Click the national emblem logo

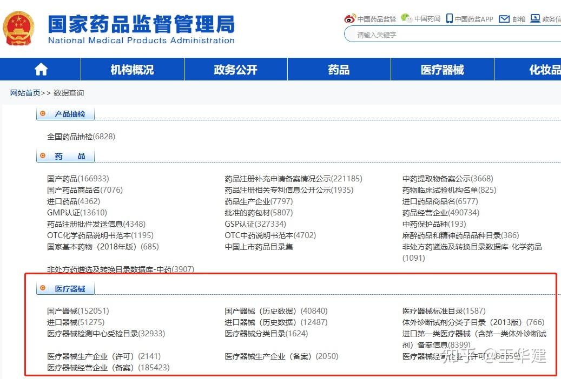click(x=19, y=28)
